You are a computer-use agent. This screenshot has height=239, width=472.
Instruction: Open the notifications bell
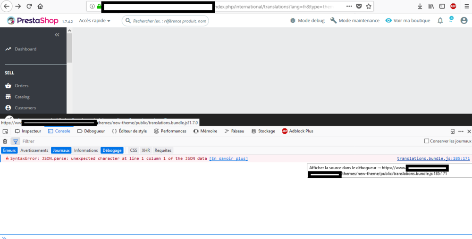(440, 20)
